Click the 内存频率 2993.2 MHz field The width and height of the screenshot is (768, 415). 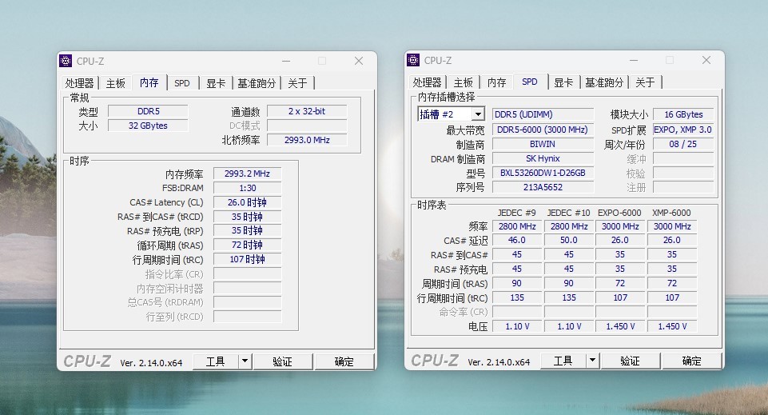(248, 174)
